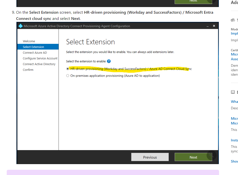Click the Previous button
Viewport: 238px width, 175px height.
150,157
